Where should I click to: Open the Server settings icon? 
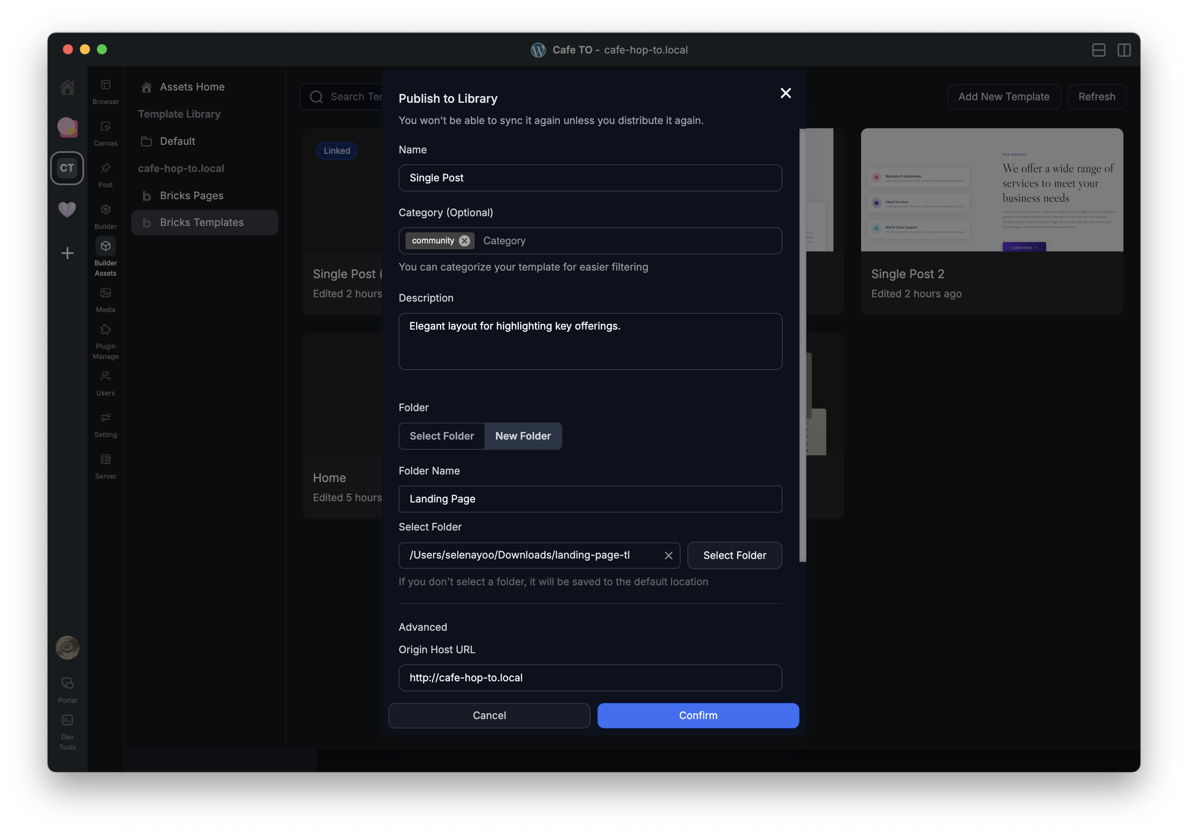click(106, 460)
